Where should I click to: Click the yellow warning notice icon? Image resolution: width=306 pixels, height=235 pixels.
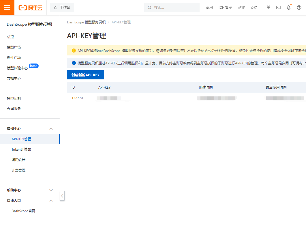(x=74, y=51)
